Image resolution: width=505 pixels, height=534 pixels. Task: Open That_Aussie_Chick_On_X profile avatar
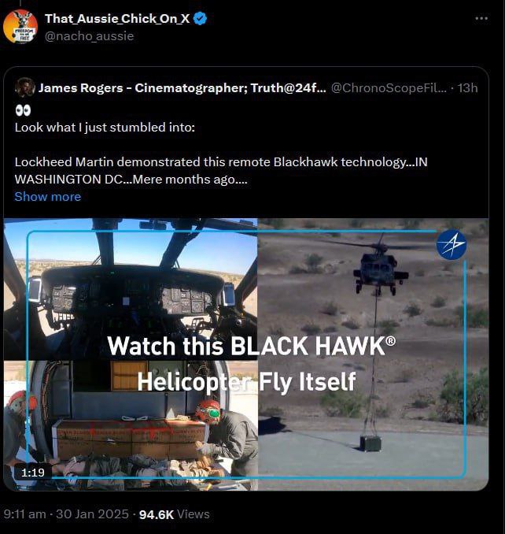(x=20, y=27)
